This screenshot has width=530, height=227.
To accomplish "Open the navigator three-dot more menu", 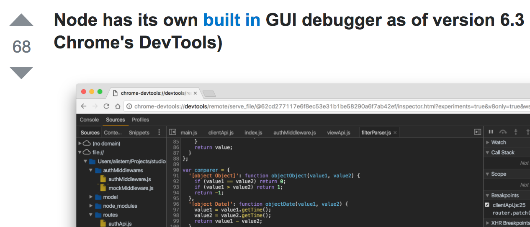I will (x=159, y=132).
